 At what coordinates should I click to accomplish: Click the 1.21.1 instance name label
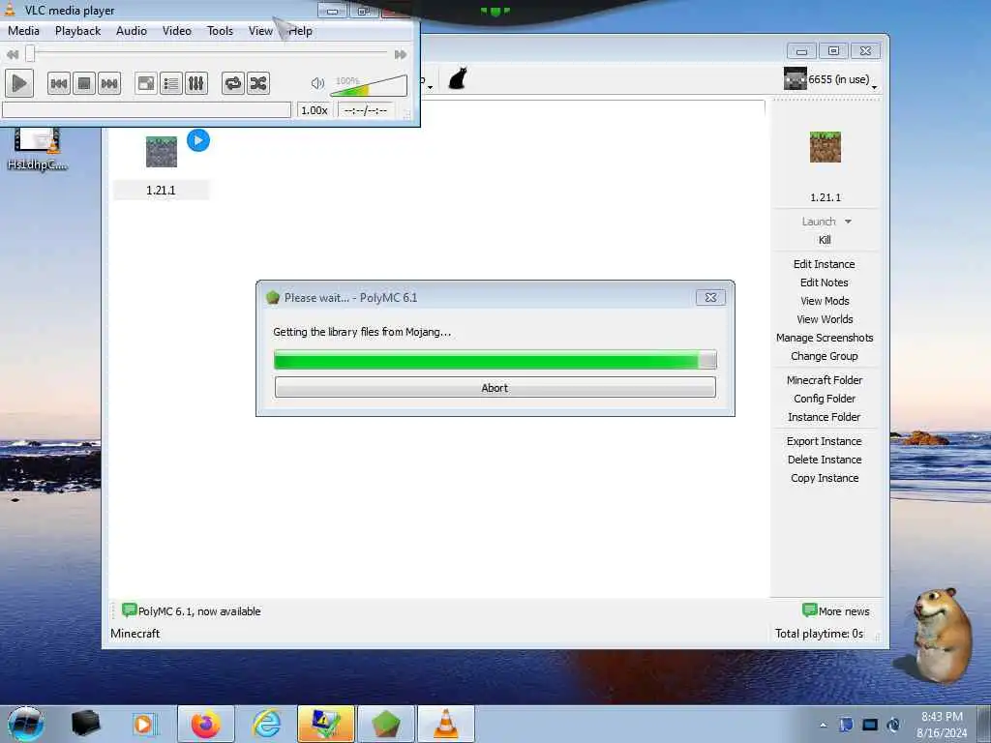point(161,191)
